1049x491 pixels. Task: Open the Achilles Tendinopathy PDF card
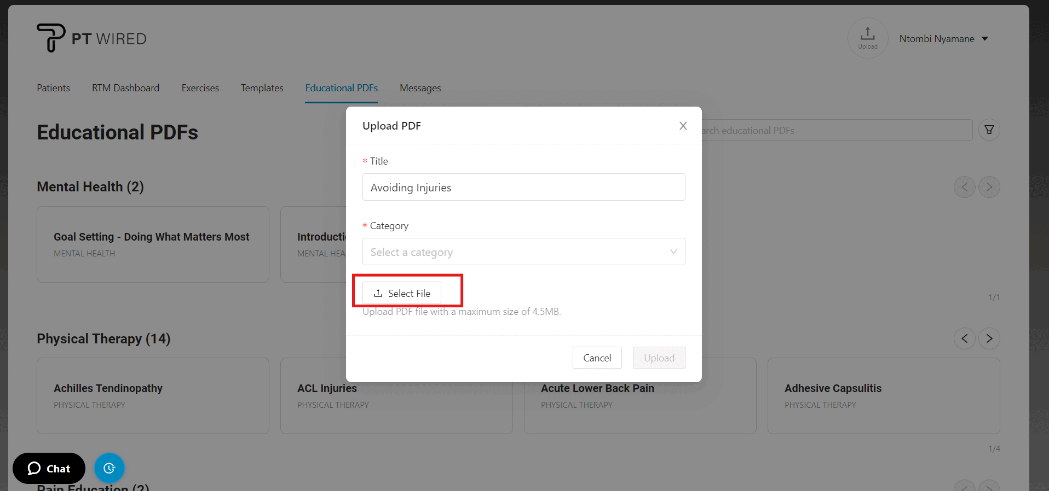pos(153,395)
